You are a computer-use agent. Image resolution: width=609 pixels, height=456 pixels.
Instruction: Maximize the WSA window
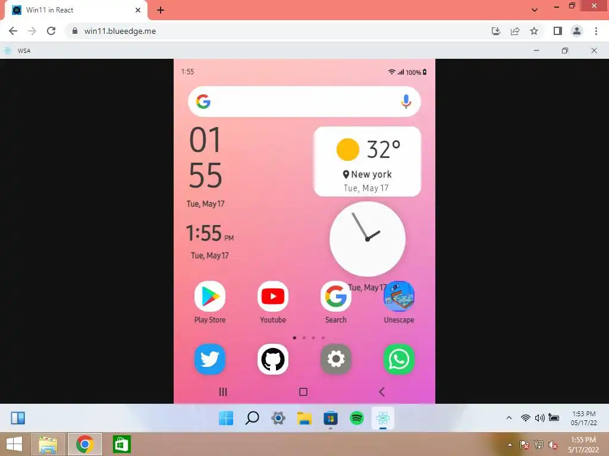coord(565,50)
